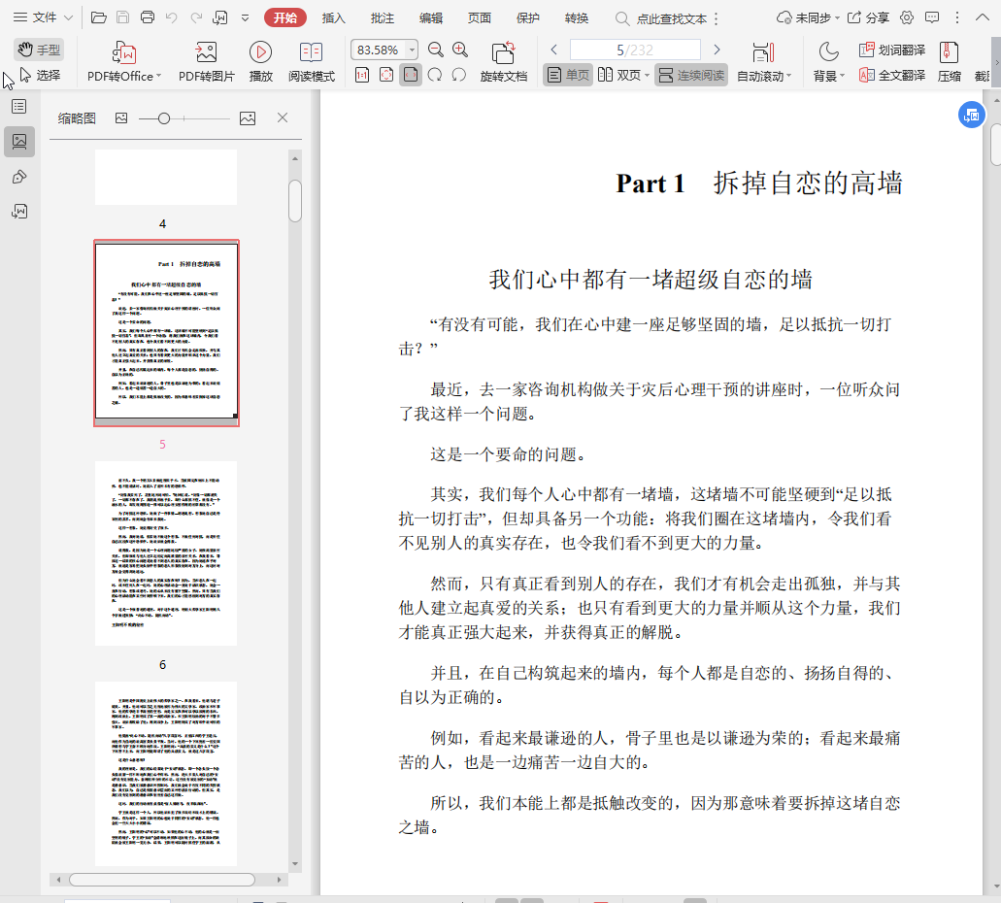The width and height of the screenshot is (1001, 903).
Task: Open the PDF转Office converter
Action: (x=124, y=61)
